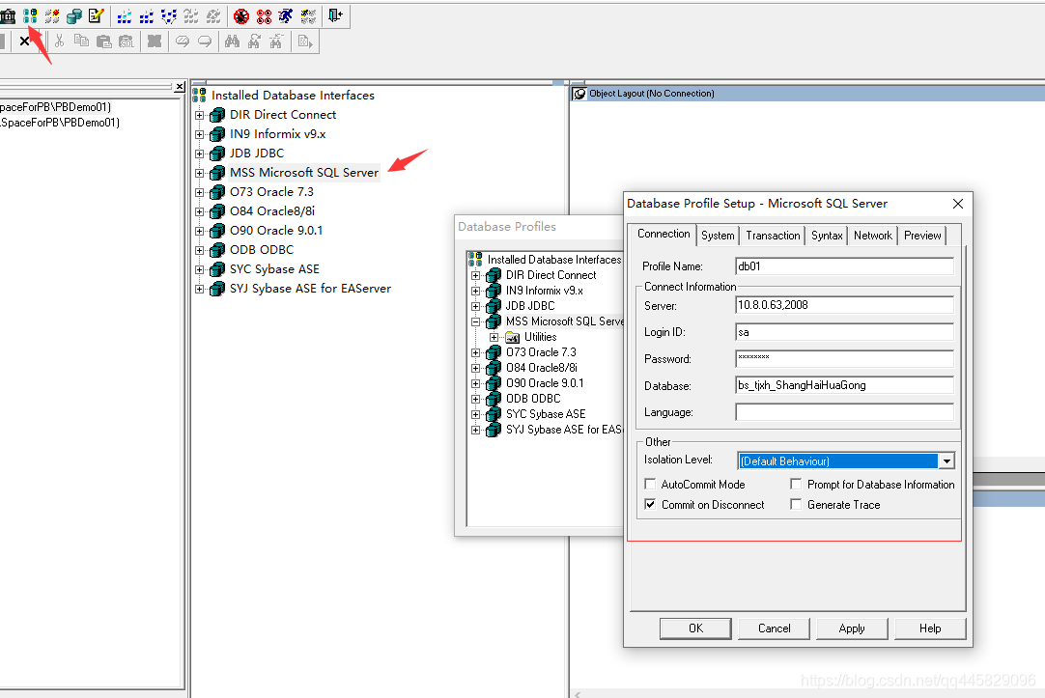The width and height of the screenshot is (1045, 698).
Task: Enable the Generate Trace checkbox
Action: tap(796, 504)
